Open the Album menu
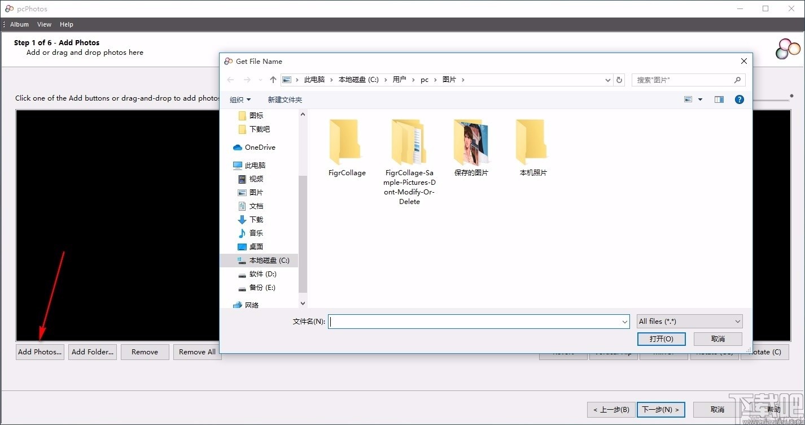 tap(19, 24)
